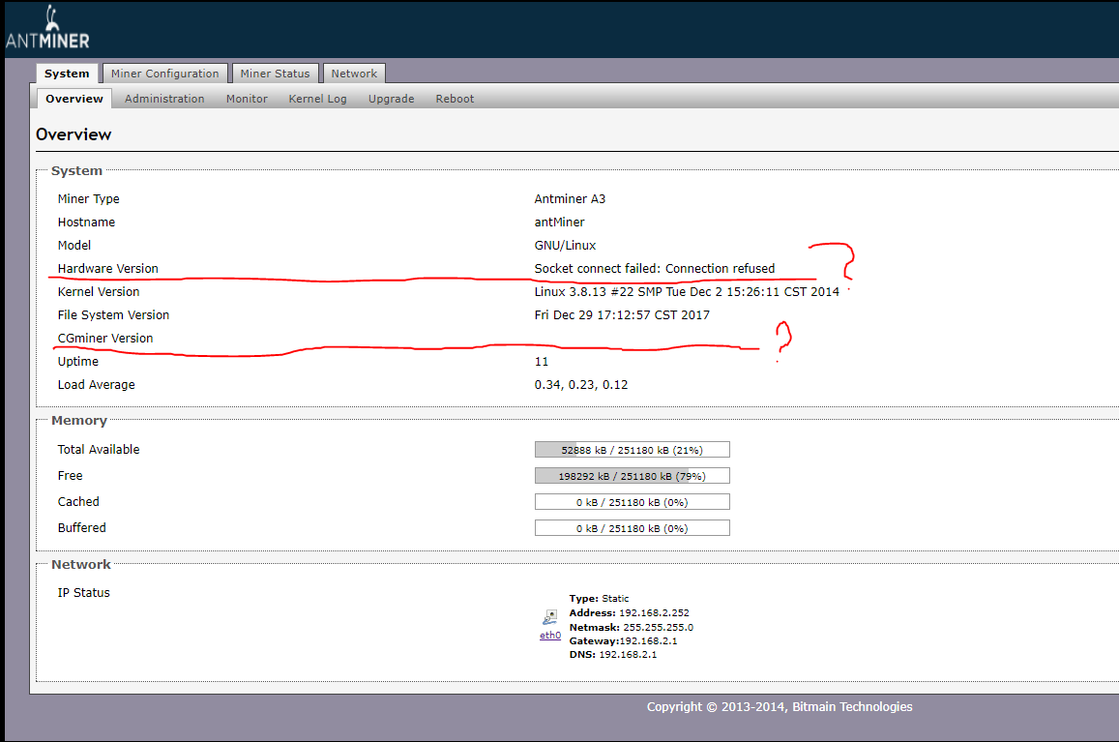
Task: Click the Antminer logo
Action: [47, 27]
